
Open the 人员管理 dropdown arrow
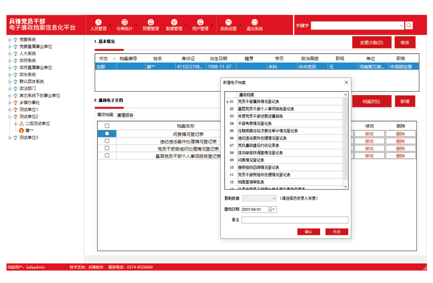[110, 25]
